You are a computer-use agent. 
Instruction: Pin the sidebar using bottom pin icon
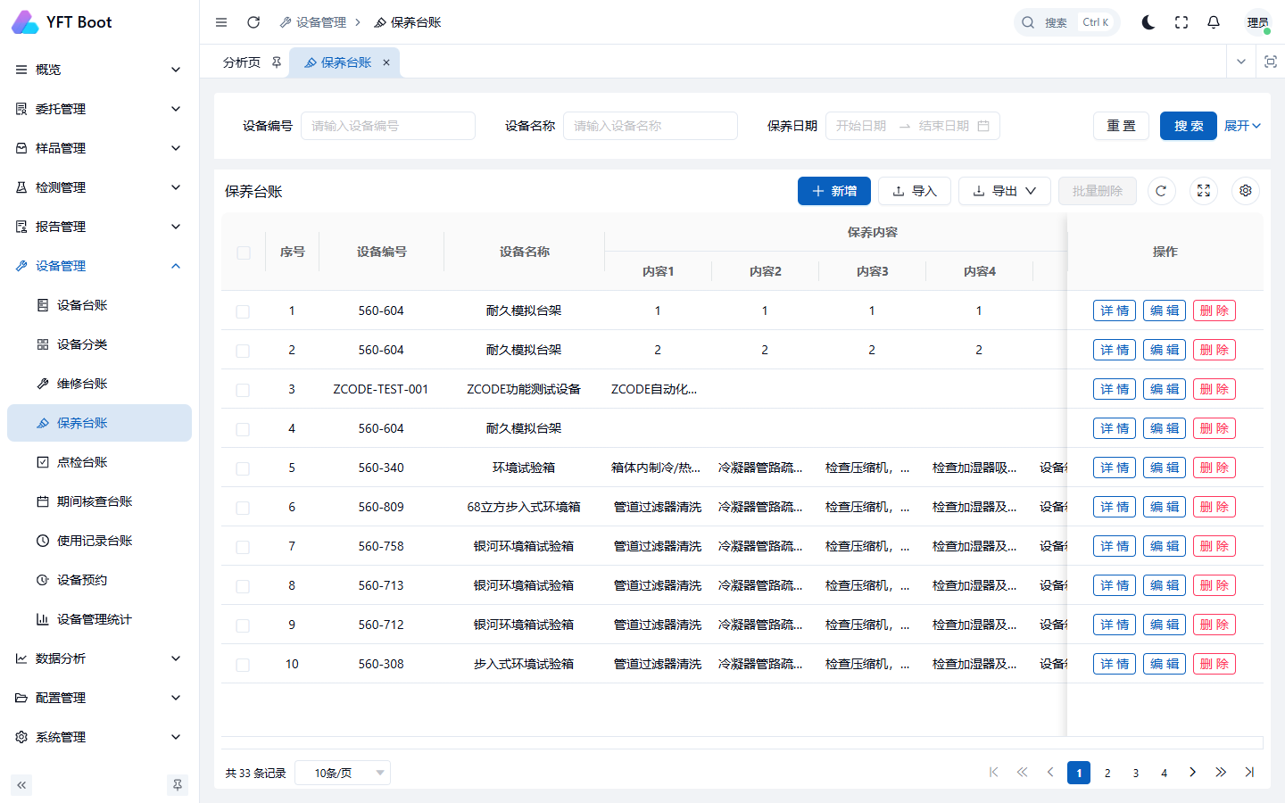(178, 785)
